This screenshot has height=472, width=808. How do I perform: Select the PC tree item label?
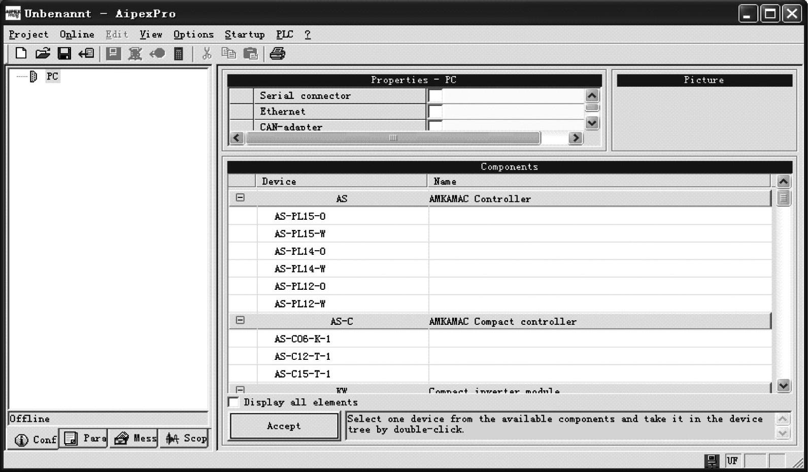[x=52, y=77]
